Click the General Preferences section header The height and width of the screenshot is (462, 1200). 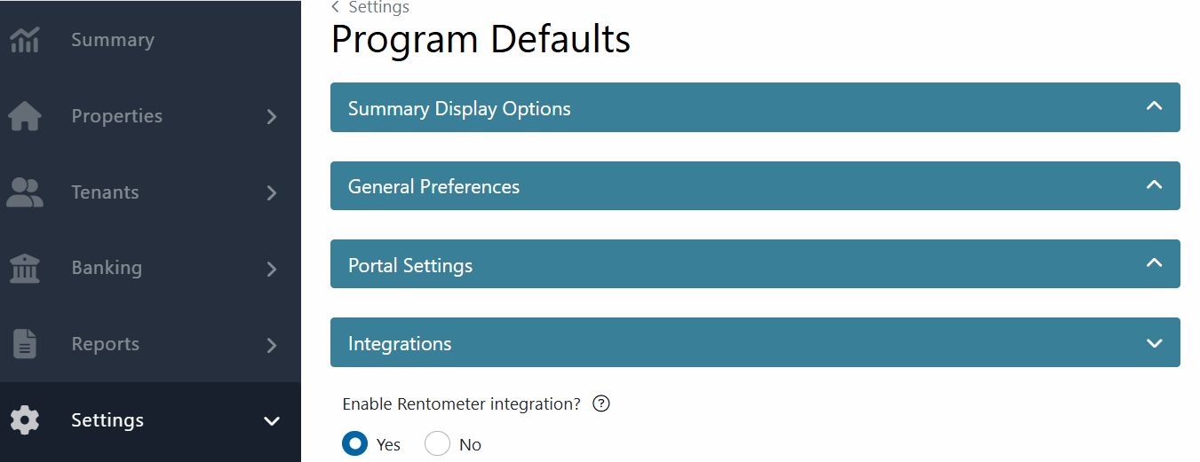(755, 186)
